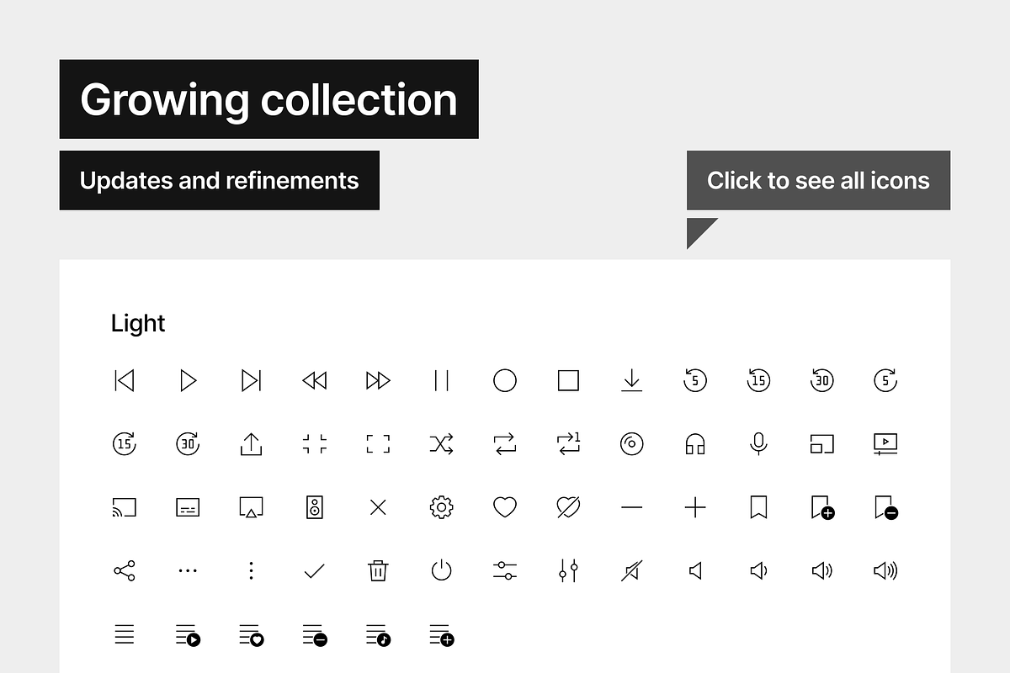Click the broken heart icon
1010x673 pixels.
pyautogui.click(x=568, y=507)
